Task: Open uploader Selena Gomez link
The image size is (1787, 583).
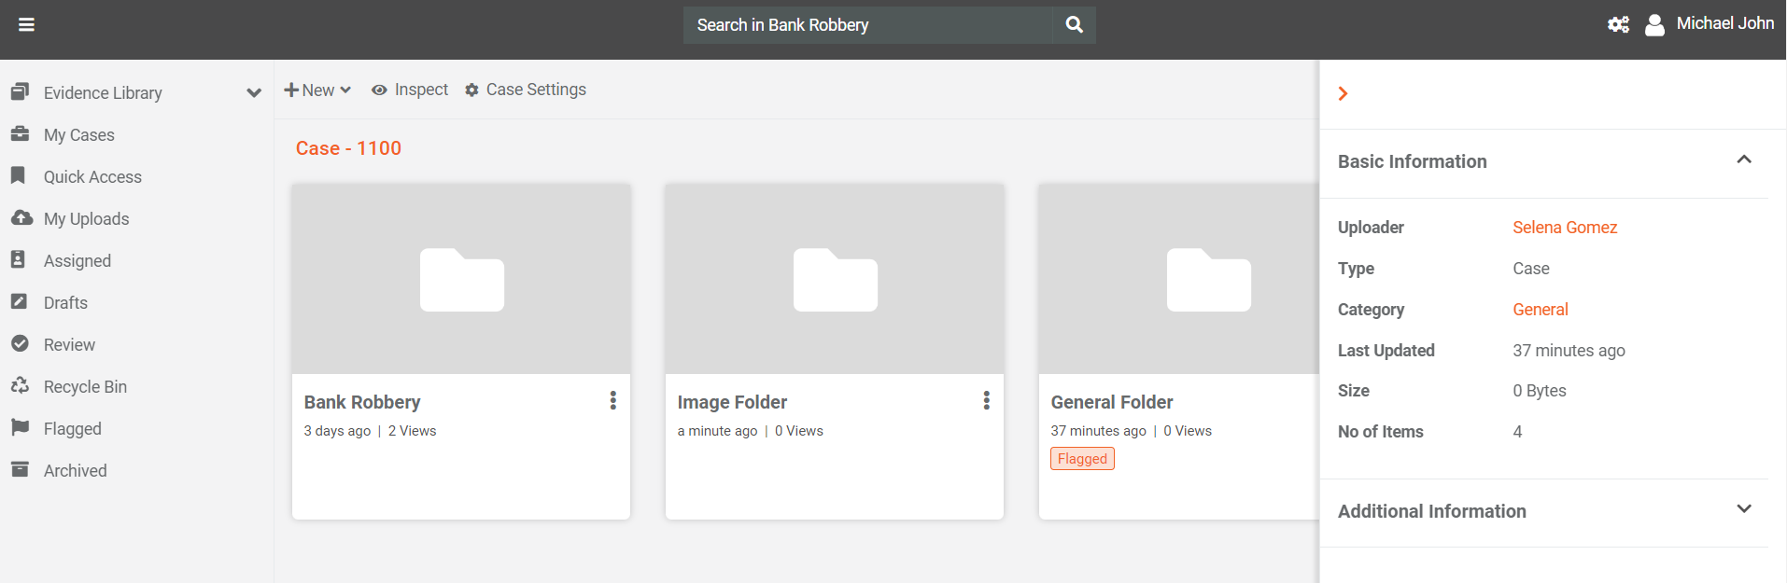Action: pyautogui.click(x=1565, y=228)
